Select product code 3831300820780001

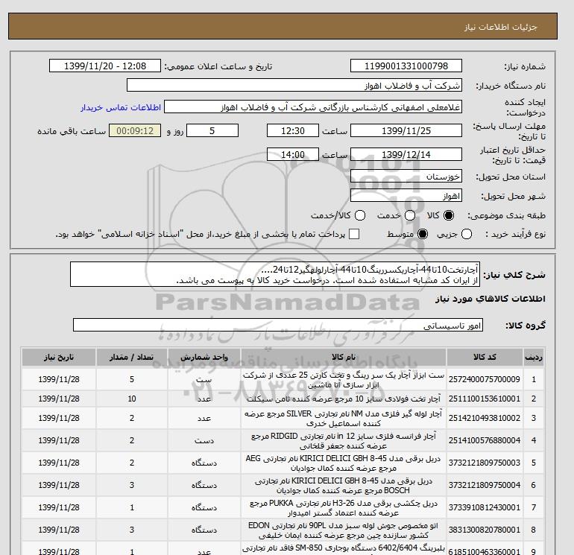tap(485, 530)
